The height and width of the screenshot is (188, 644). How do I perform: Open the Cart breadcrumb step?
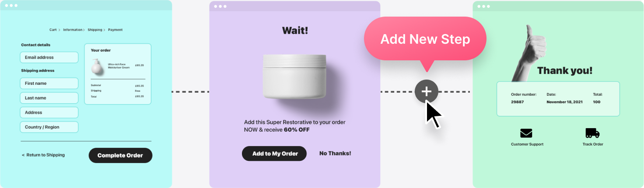(x=53, y=30)
